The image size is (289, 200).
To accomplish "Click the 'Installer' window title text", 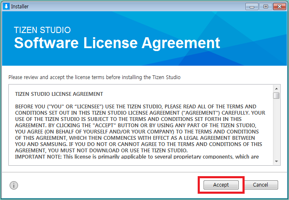I will tap(20, 6).
